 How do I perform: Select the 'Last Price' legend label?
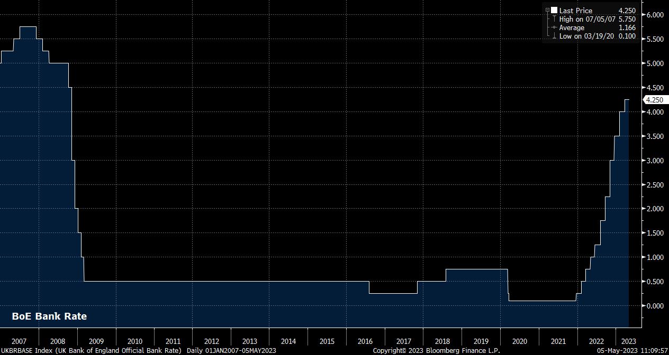576,11
